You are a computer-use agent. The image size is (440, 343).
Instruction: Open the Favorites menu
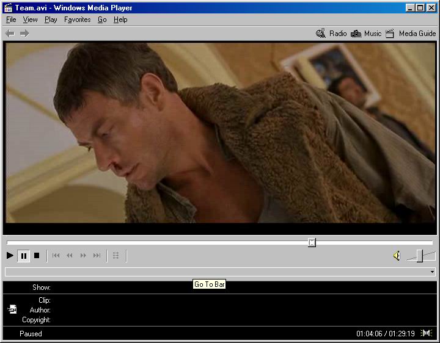click(x=77, y=20)
